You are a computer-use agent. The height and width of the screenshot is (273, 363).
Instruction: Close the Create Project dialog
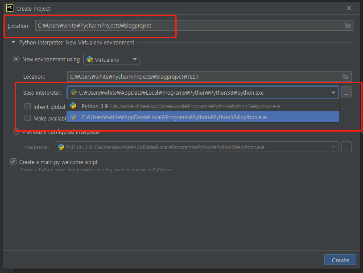point(349,8)
